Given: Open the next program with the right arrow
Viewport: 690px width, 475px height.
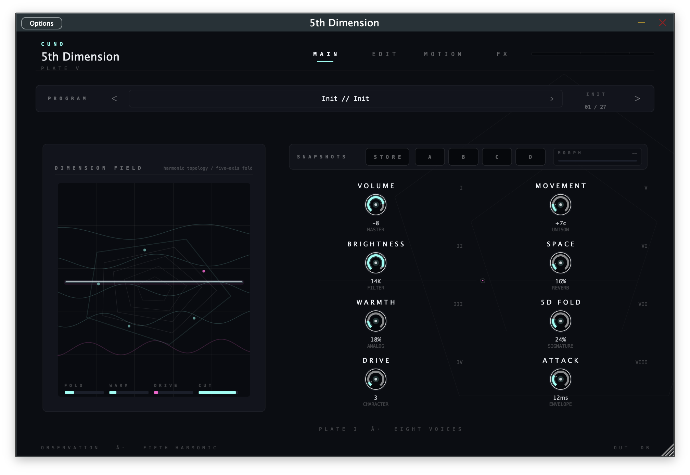Looking at the screenshot, I should (552, 99).
